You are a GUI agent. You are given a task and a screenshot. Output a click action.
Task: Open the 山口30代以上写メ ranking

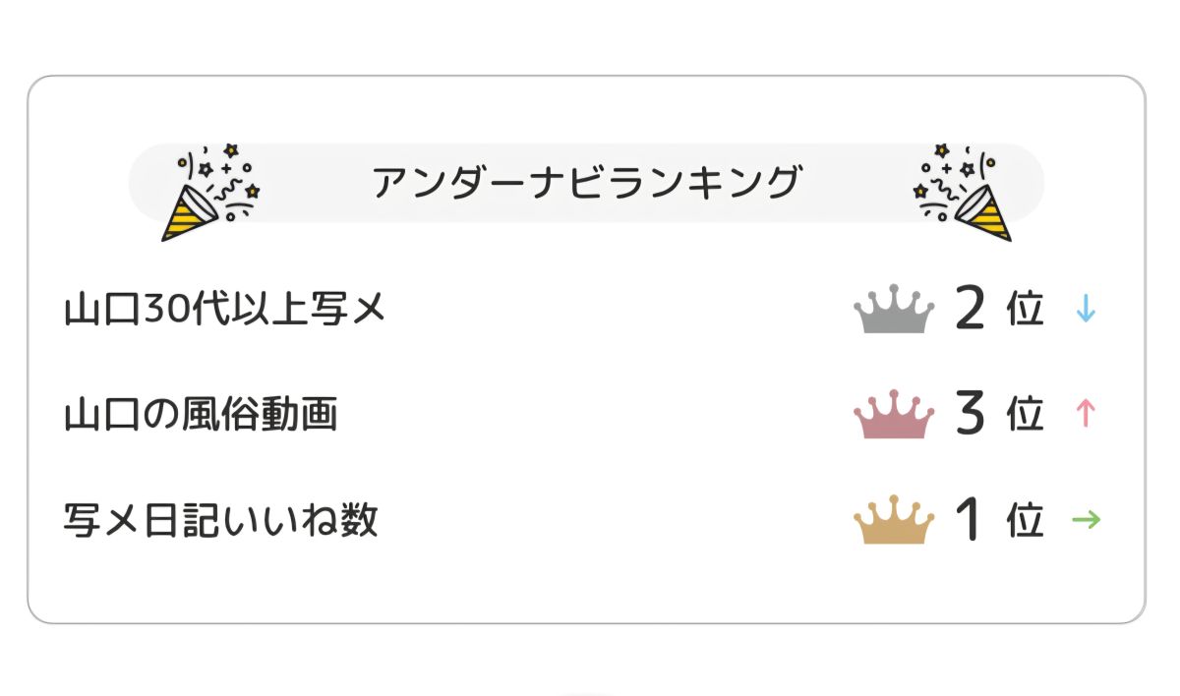(224, 310)
